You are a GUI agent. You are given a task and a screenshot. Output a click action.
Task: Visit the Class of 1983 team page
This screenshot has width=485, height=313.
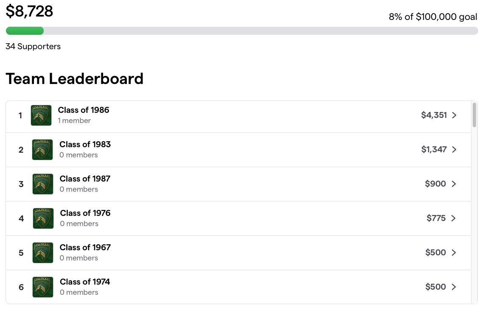coord(85,145)
